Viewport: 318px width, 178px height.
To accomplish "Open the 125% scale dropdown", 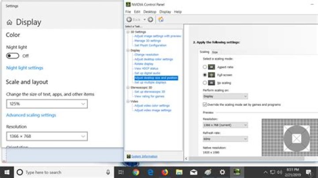I will (x=47, y=104).
